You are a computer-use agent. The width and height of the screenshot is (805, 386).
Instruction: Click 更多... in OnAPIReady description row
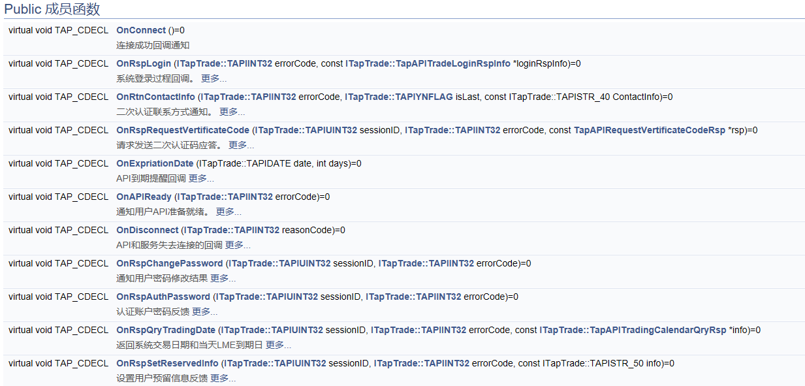(228, 211)
